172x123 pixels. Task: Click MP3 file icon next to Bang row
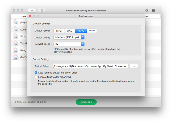tap(15, 50)
